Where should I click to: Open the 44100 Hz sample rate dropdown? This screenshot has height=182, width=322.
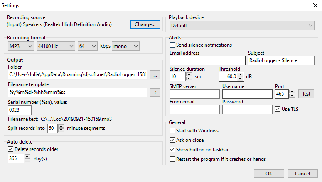(x=55, y=46)
